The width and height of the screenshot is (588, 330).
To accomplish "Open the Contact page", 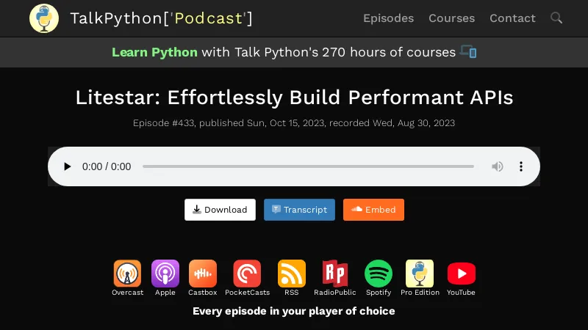I will coord(512,18).
